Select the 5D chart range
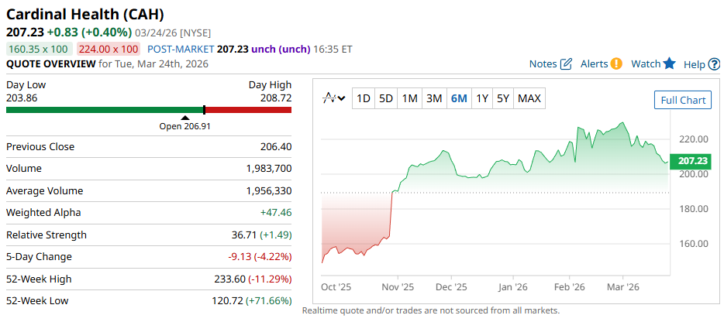724x322 pixels. pyautogui.click(x=386, y=98)
